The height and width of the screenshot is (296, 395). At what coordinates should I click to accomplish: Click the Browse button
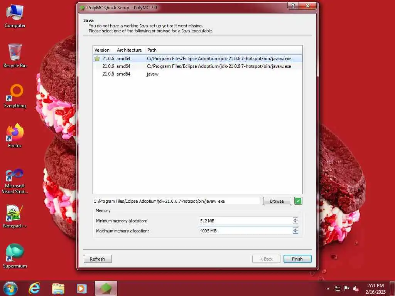tap(277, 201)
